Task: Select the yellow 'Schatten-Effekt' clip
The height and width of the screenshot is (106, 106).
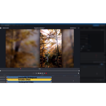Action: pyautogui.click(x=29, y=80)
